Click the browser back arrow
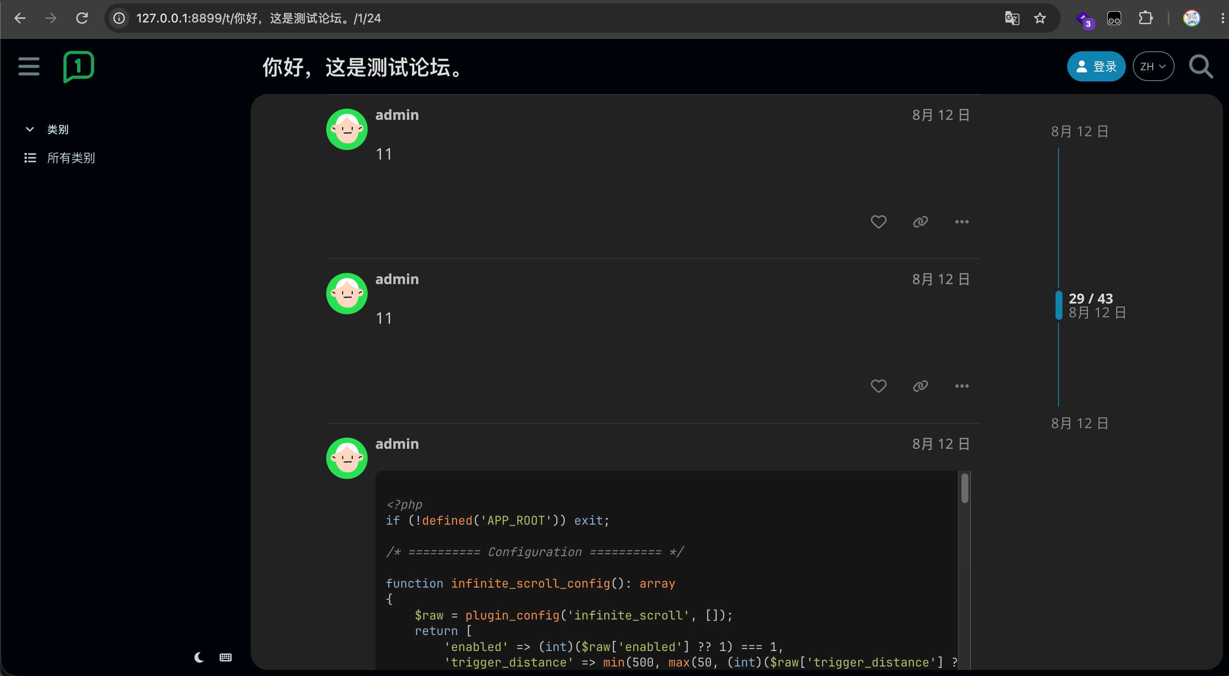The width and height of the screenshot is (1229, 676). pyautogui.click(x=20, y=18)
